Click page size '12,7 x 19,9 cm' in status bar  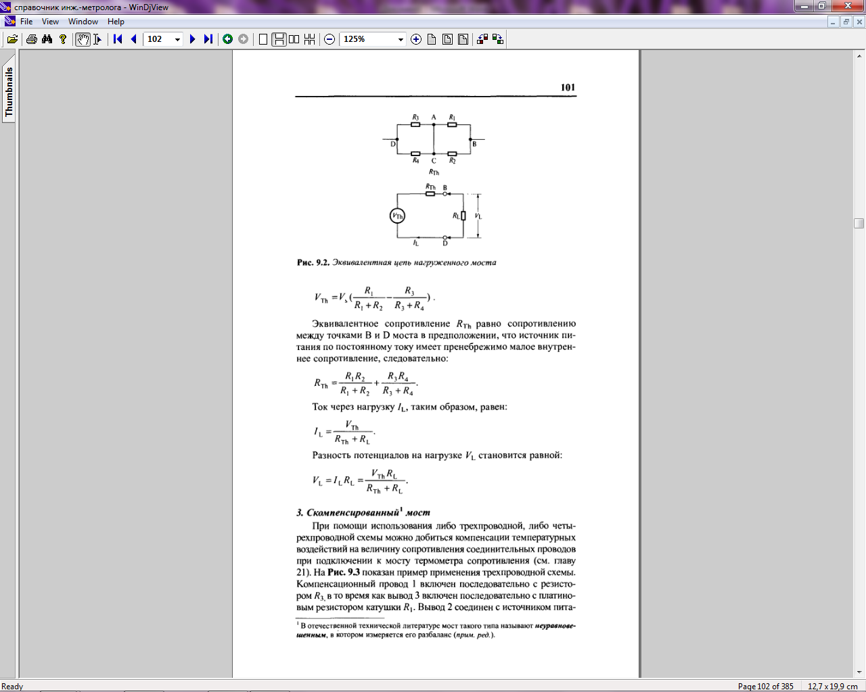pos(832,686)
